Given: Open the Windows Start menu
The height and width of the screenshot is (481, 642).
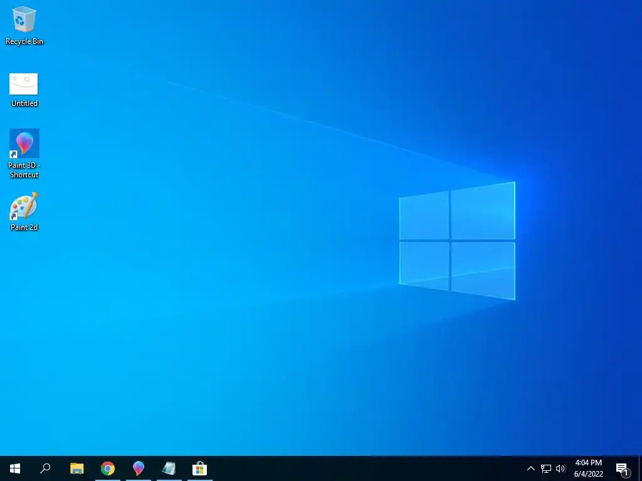Looking at the screenshot, I should (15, 468).
